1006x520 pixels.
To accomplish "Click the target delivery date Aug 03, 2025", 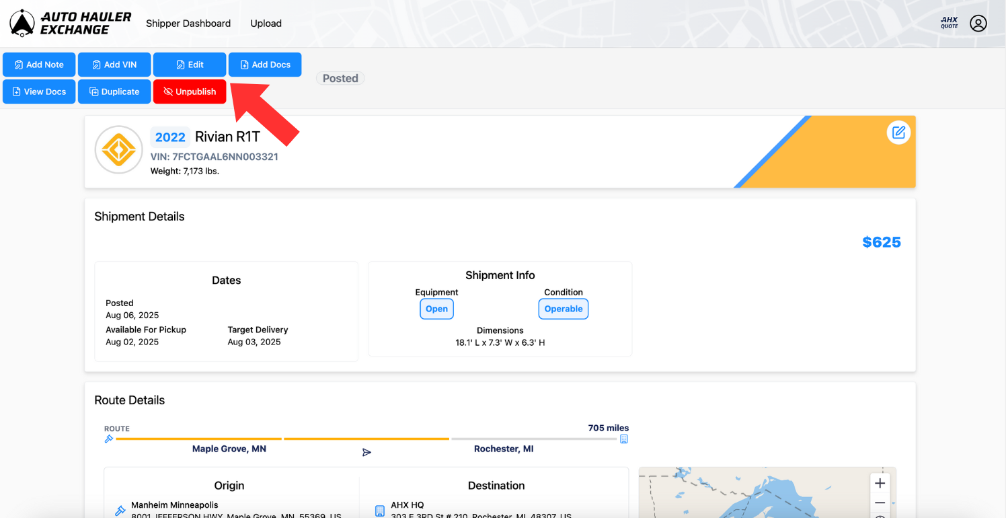I will [x=254, y=342].
